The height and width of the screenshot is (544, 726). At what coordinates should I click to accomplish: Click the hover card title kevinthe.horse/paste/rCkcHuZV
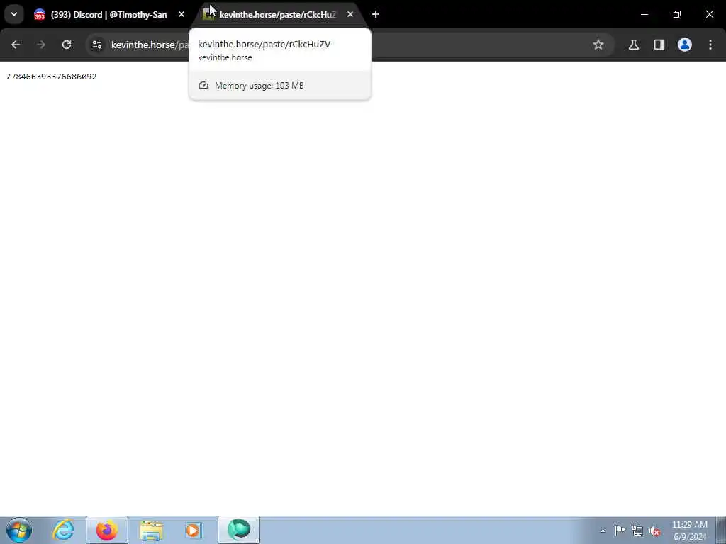point(264,45)
